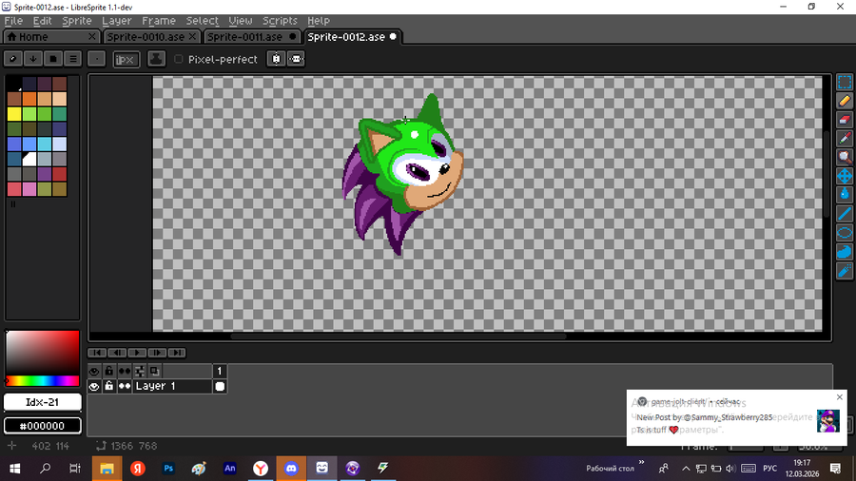Close the Sprite-0010.ase tab
This screenshot has width=856, height=481.
[192, 36]
